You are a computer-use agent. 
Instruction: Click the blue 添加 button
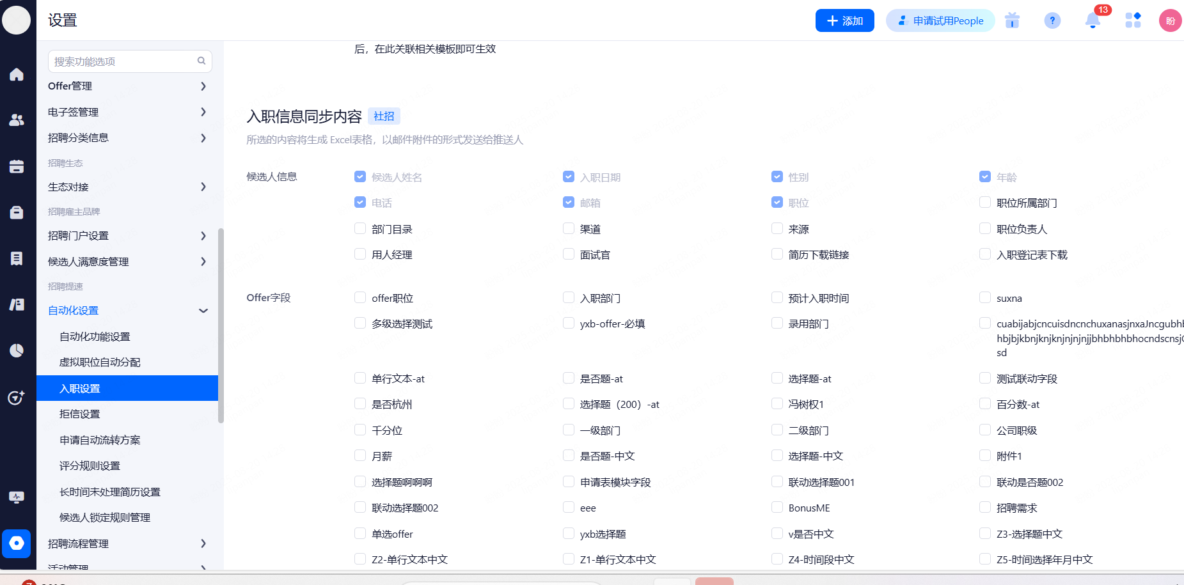(x=844, y=20)
